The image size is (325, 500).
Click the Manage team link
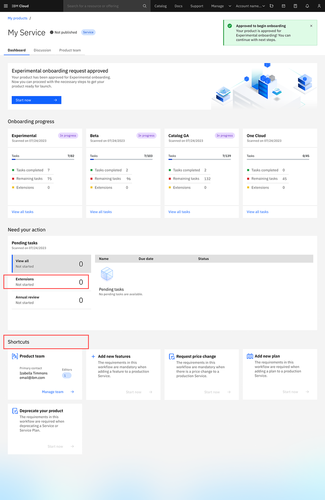52,392
